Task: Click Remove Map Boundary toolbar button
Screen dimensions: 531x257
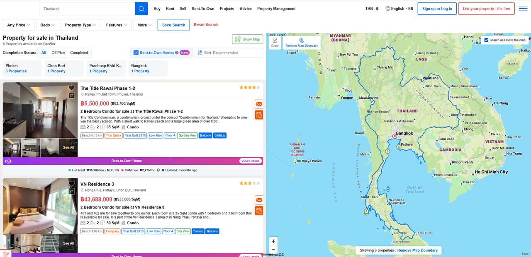Action: pos(302,43)
